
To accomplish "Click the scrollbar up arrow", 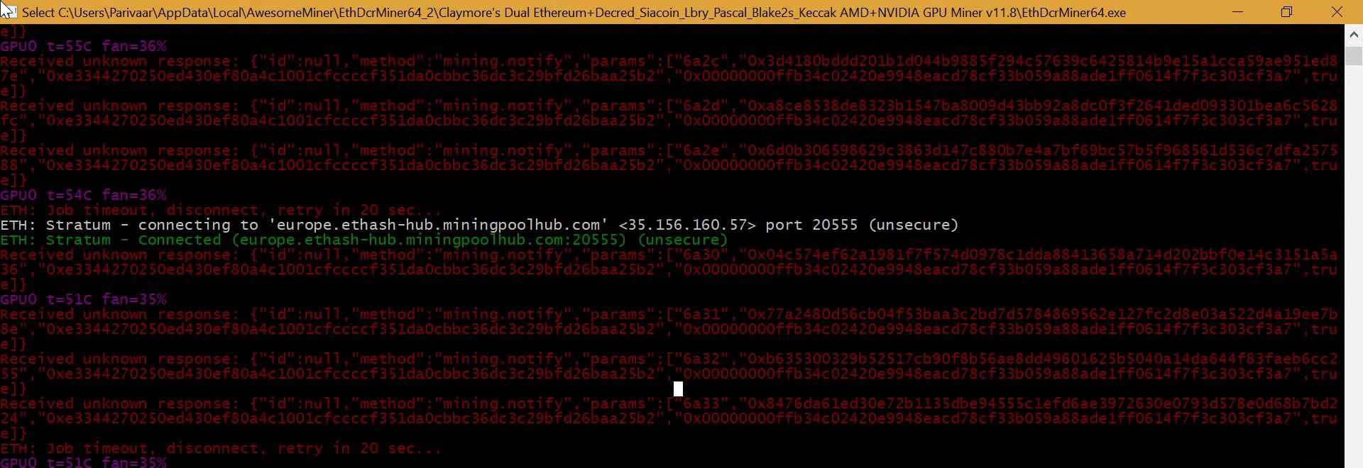I will 1354,34.
